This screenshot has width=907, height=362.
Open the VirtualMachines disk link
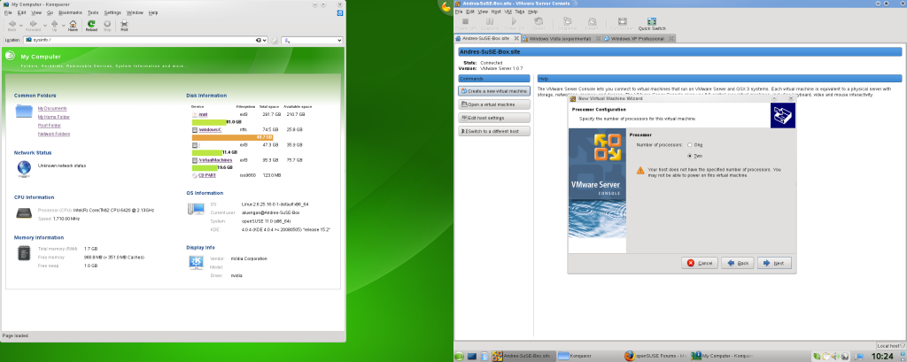click(215, 159)
